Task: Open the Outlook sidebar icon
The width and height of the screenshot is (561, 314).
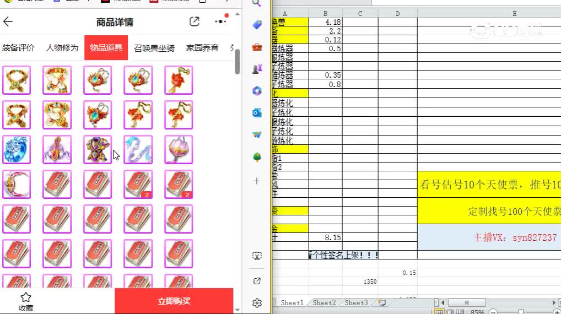Action: click(257, 113)
